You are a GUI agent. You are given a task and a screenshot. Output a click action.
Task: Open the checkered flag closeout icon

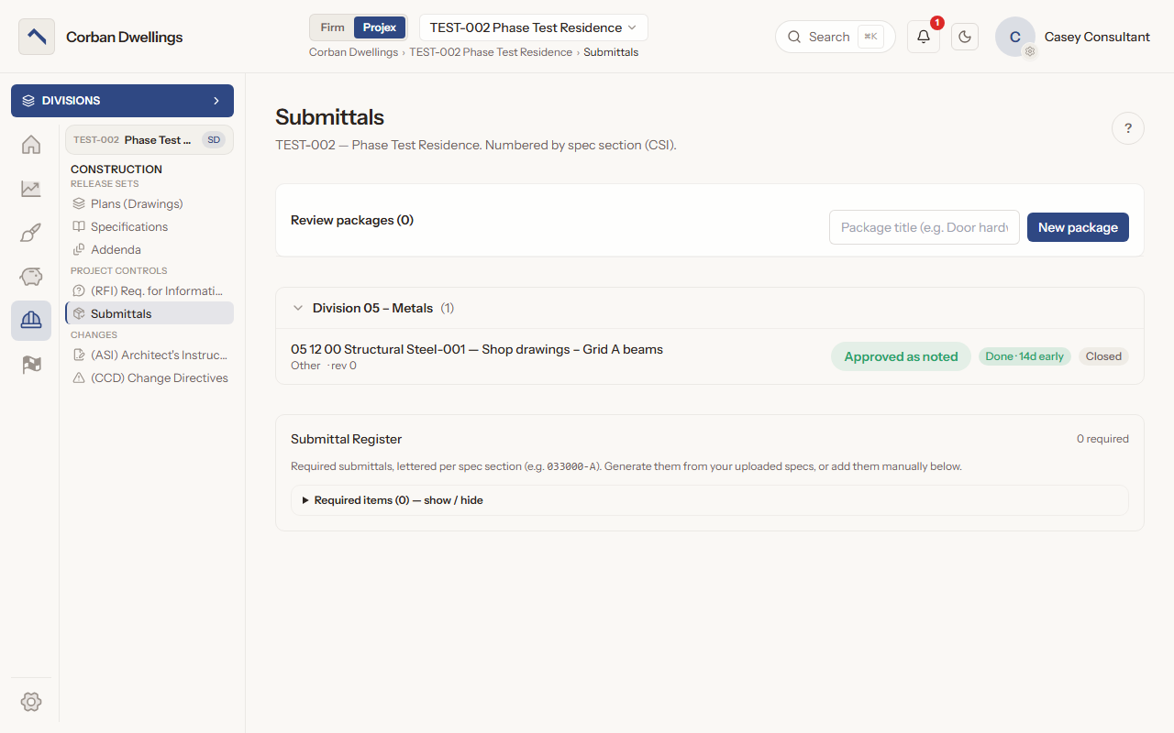(31, 365)
